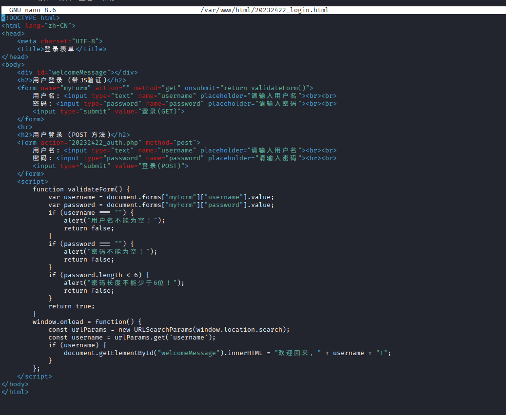Click the closing </body> tag line
This screenshot has height=415, width=506.
pos(15,384)
